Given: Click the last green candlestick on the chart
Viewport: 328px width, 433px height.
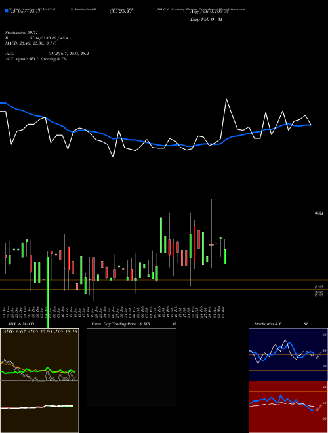Looking at the screenshot, I should [x=225, y=257].
